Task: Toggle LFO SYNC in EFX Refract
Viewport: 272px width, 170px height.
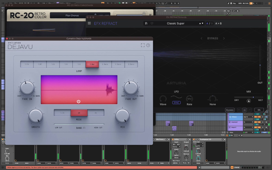Action: click(176, 103)
